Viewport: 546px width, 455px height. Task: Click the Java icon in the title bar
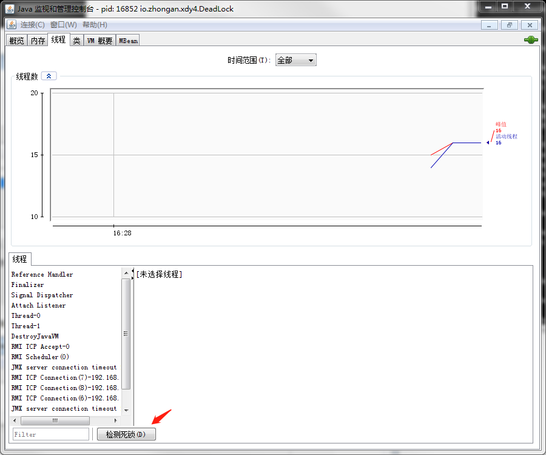click(x=10, y=8)
